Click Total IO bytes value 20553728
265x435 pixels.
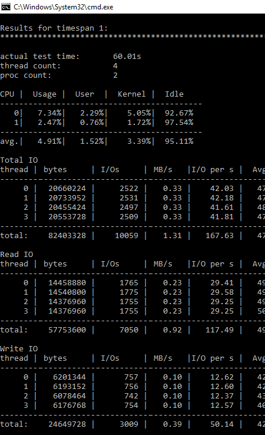(67, 217)
